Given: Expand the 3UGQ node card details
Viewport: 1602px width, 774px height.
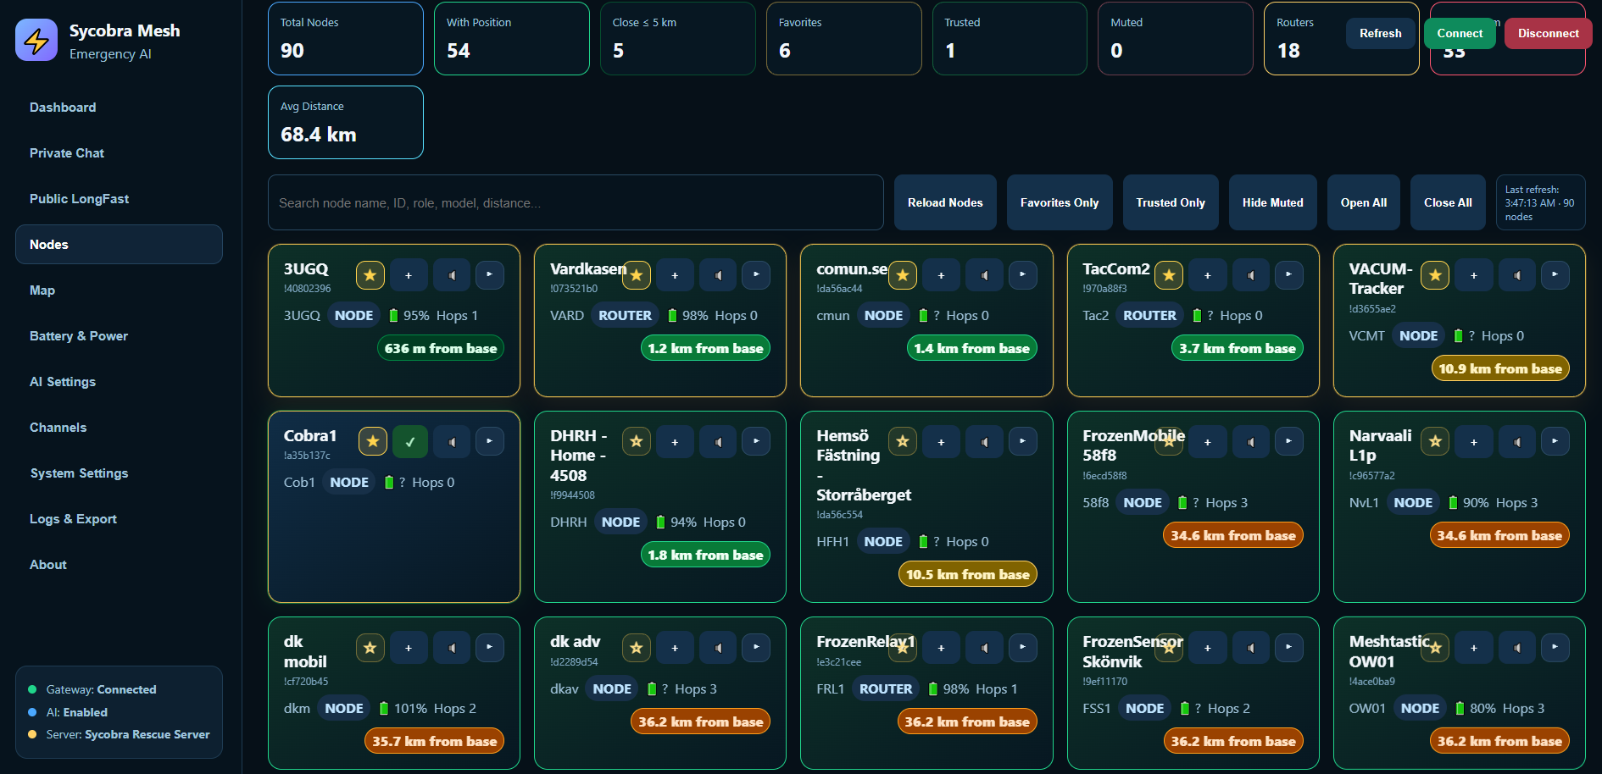Looking at the screenshot, I should click(x=490, y=274).
